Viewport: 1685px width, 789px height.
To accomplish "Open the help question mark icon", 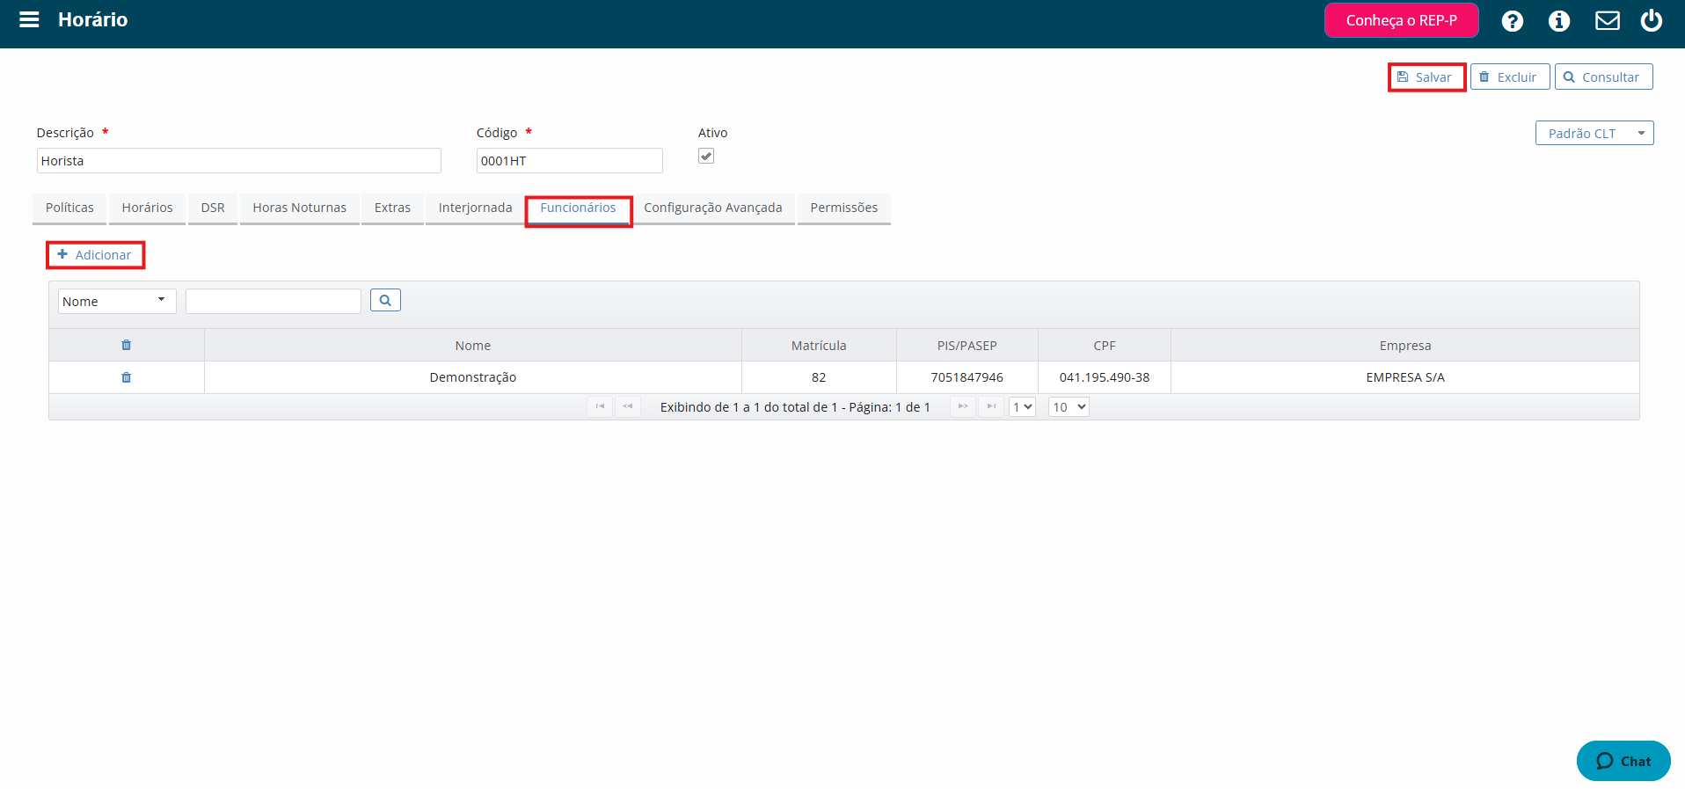I will click(x=1512, y=20).
